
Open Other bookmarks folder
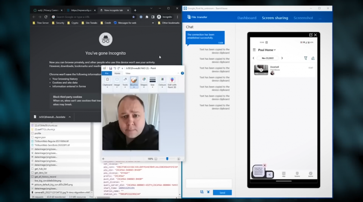click(168, 23)
